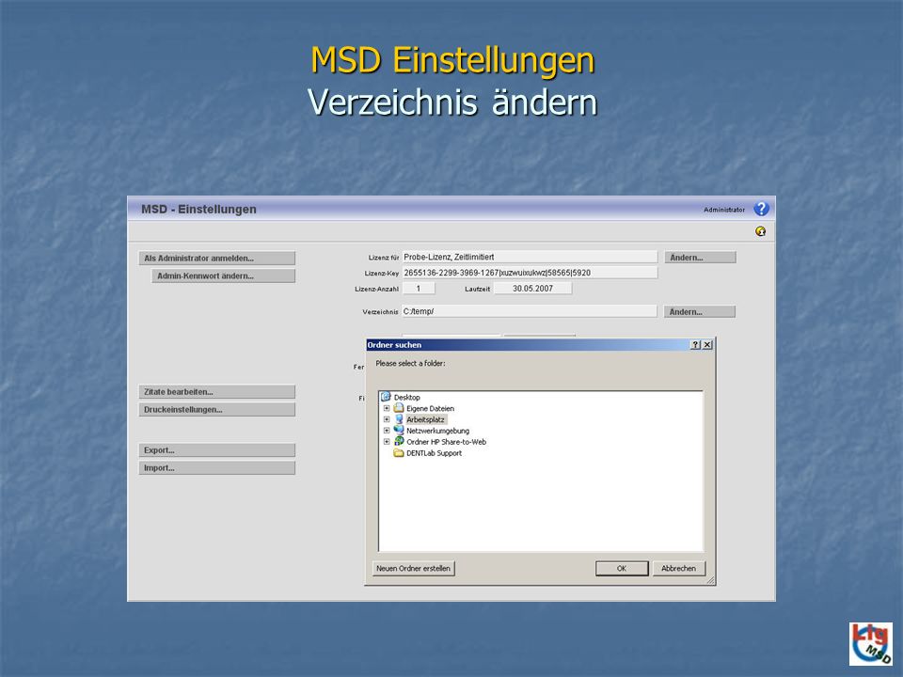Click the Desktop icon in the folder tree
The width and height of the screenshot is (903, 677).
tap(386, 397)
